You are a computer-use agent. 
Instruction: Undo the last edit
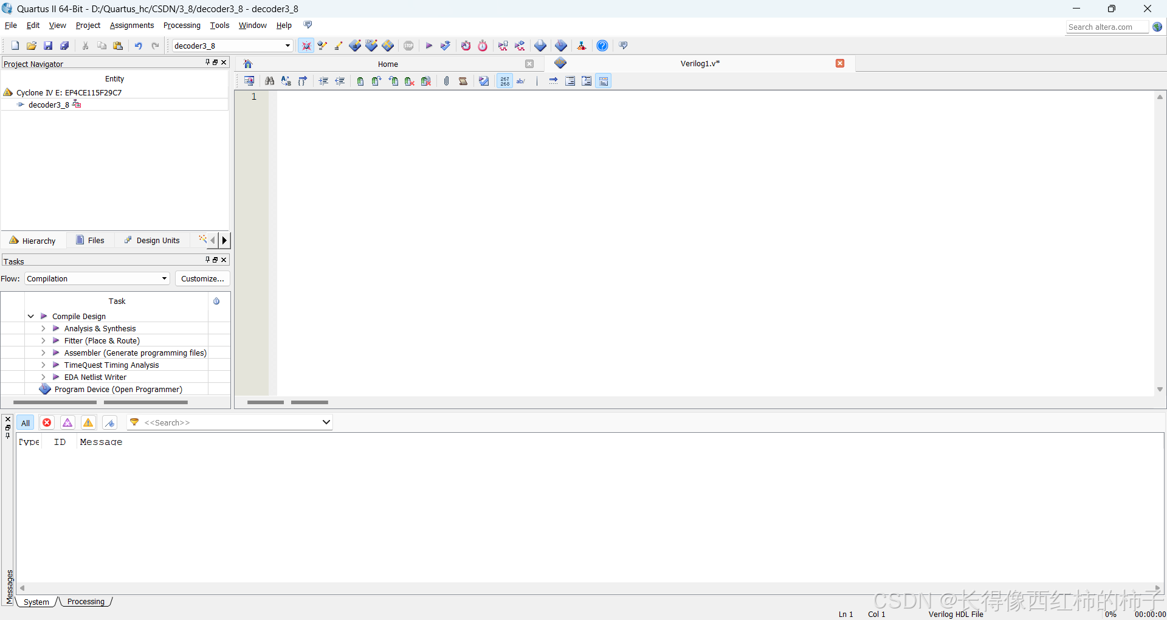(139, 46)
